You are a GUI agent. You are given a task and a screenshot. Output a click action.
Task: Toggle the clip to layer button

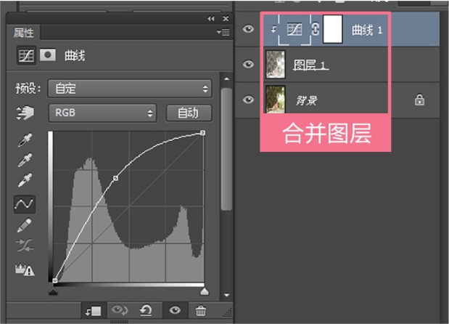pyautogui.click(x=94, y=311)
